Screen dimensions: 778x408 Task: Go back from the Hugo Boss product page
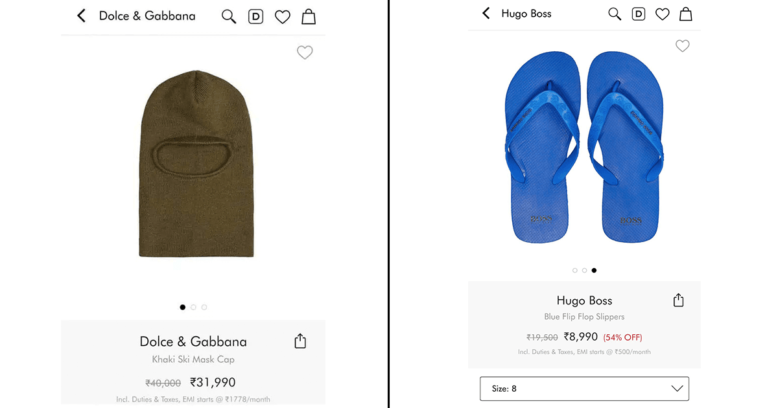point(486,13)
